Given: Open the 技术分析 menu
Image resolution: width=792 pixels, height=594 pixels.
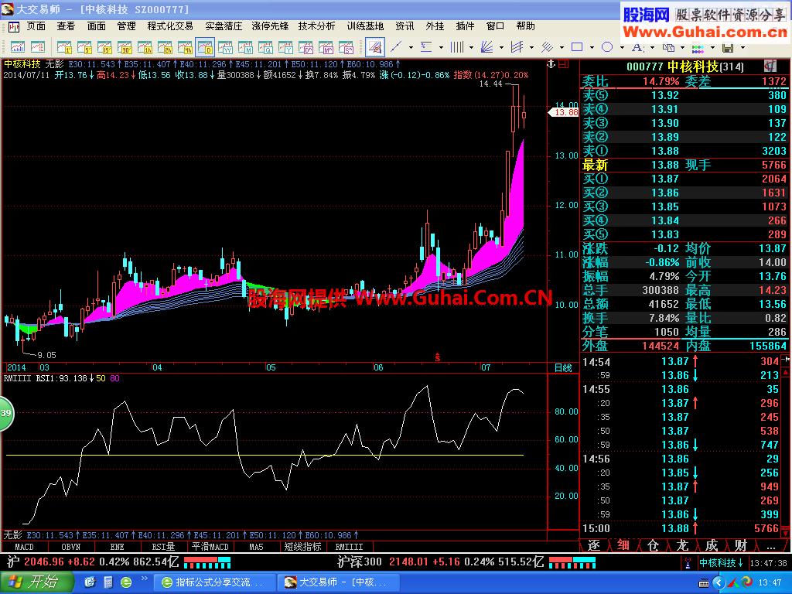Looking at the screenshot, I should coord(316,26).
